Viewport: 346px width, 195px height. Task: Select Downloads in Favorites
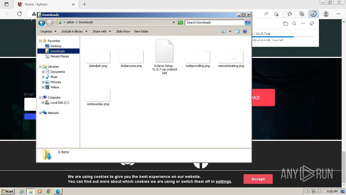[58, 51]
